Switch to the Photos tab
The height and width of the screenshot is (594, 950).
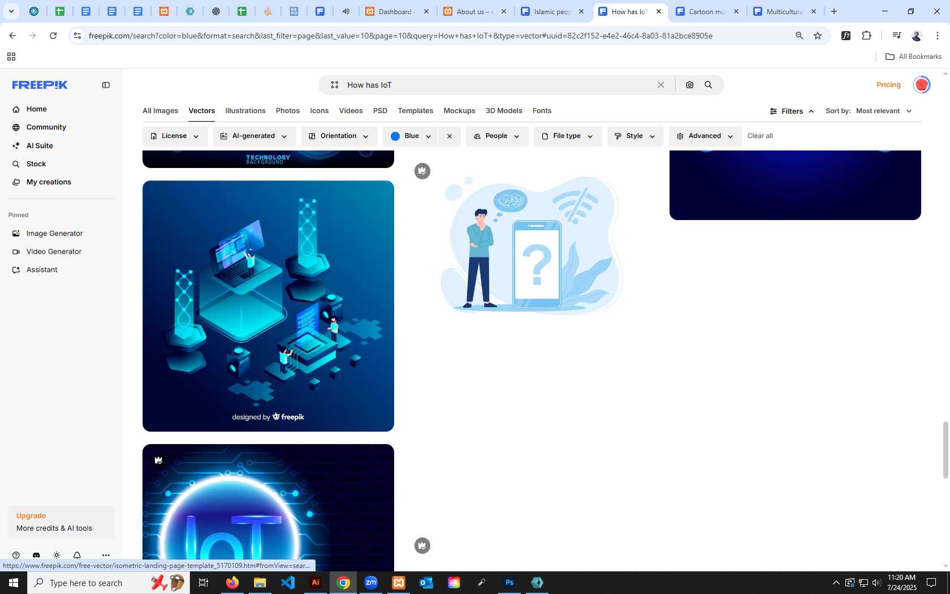[x=288, y=111]
